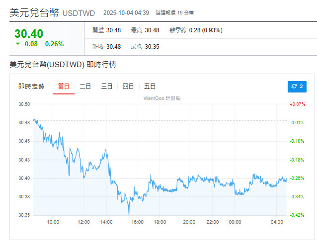This screenshot has width=317, height=251.
Task: Switch chart to 五日
Action: coord(150,86)
